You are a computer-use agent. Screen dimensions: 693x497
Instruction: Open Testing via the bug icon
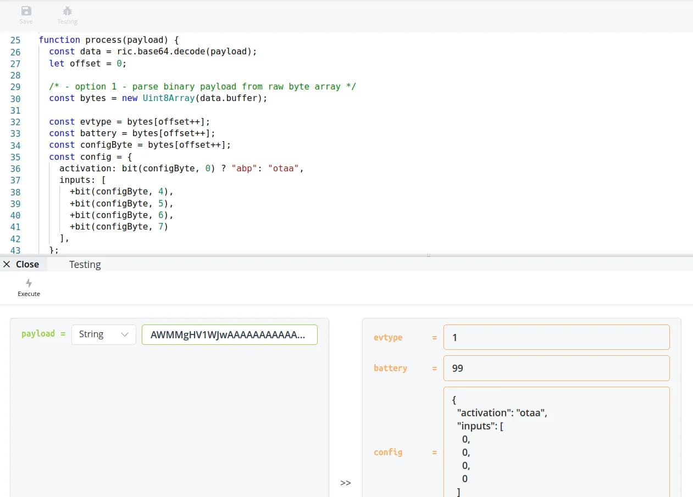[x=67, y=11]
